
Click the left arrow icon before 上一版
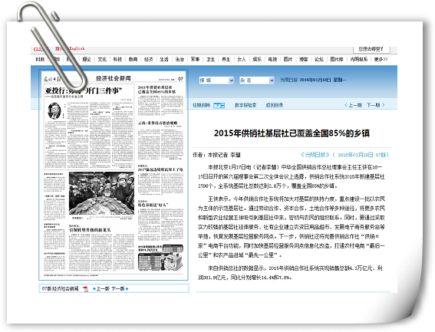94,289
